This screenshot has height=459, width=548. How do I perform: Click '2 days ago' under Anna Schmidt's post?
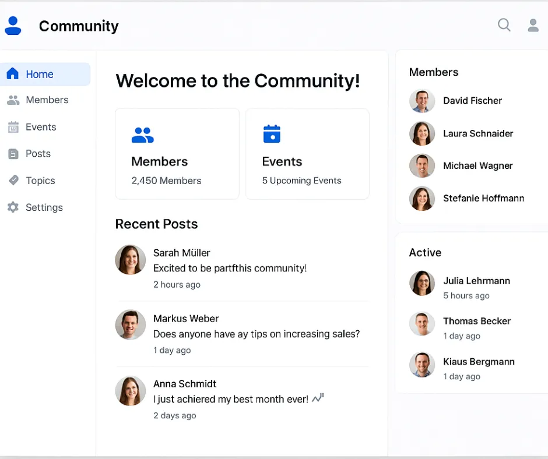tap(175, 416)
